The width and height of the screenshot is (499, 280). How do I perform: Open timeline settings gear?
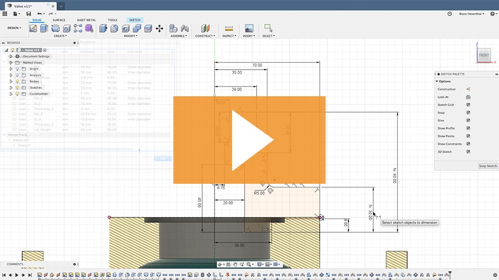pyautogui.click(x=495, y=275)
